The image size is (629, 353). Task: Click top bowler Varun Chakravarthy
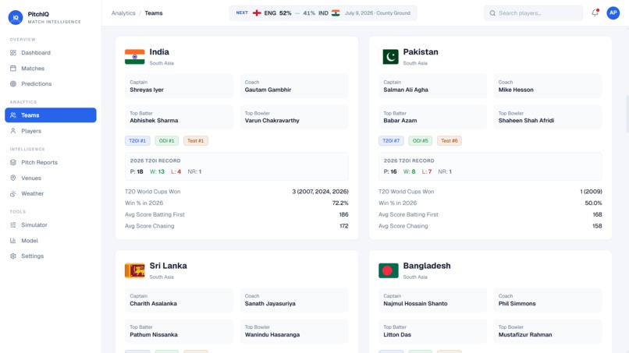pos(272,121)
